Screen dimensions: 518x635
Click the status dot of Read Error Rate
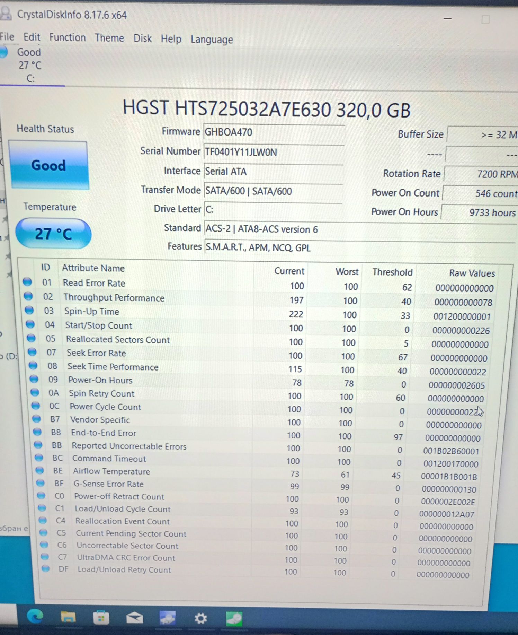click(x=27, y=282)
